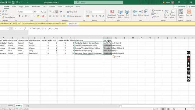Click the Bold formatting icon
Screen dimensions: 195x110
[x=19, y=16]
